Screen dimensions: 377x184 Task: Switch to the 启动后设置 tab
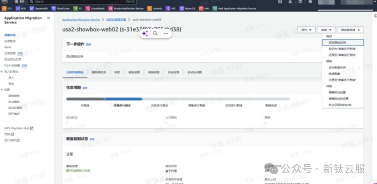pyautogui.click(x=194, y=72)
